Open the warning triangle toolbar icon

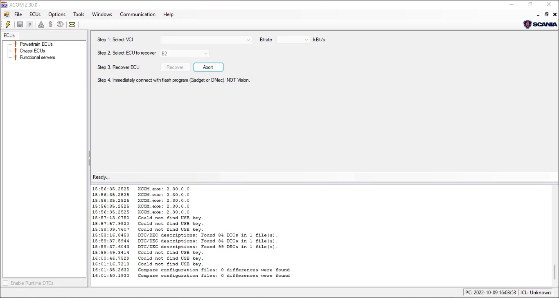coord(41,24)
